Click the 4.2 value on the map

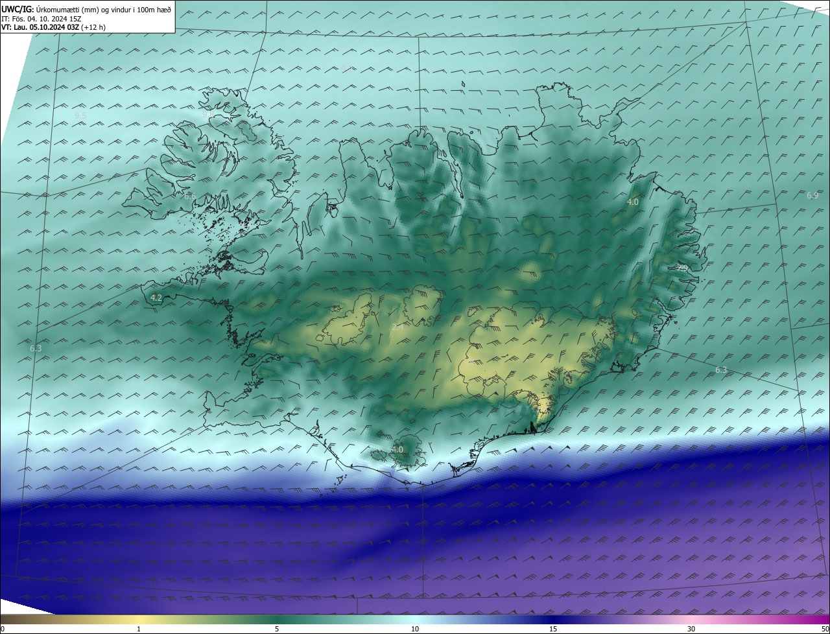[x=156, y=298]
